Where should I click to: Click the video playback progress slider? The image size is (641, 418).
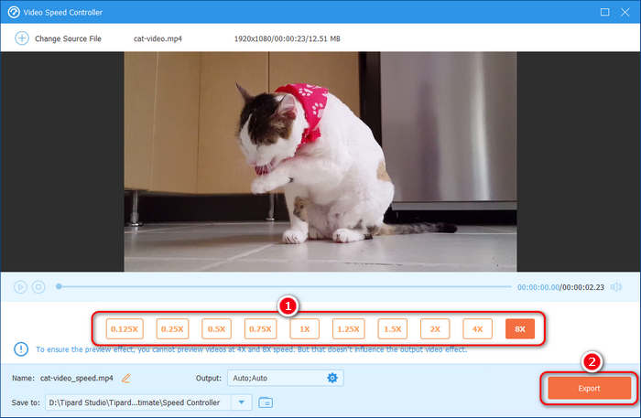pyautogui.click(x=284, y=287)
